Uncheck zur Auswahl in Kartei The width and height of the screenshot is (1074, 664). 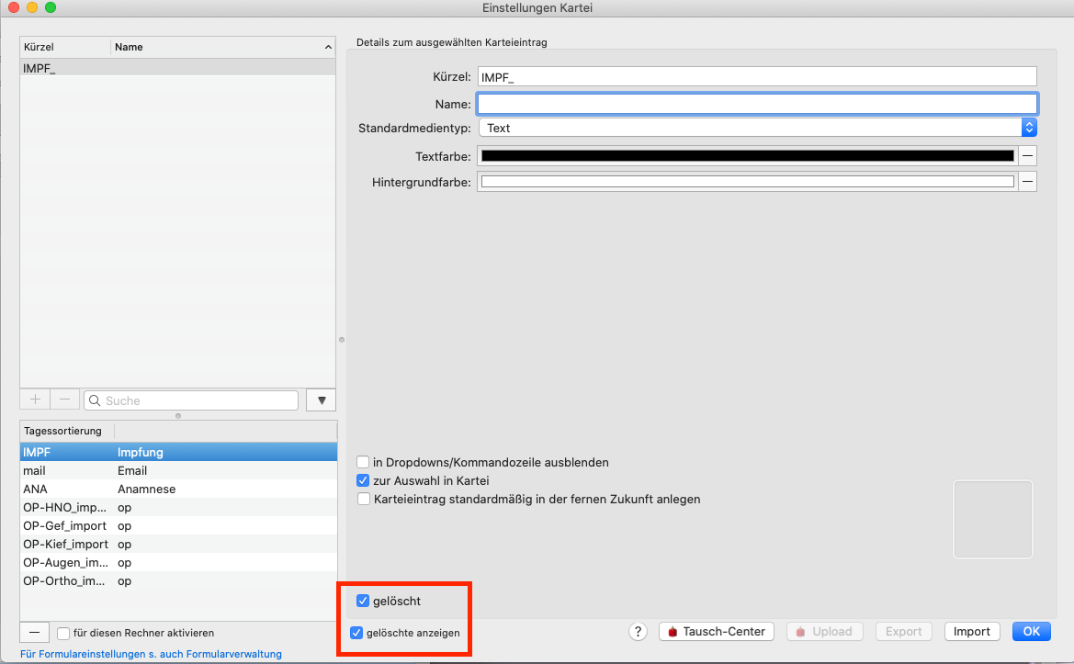(x=363, y=481)
